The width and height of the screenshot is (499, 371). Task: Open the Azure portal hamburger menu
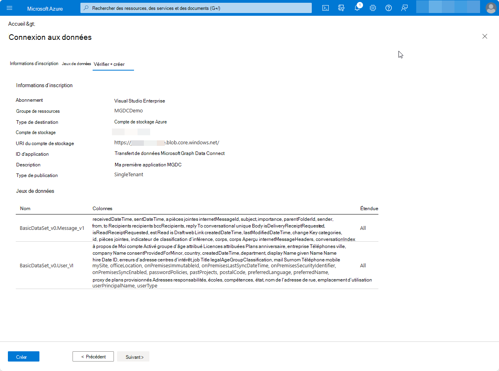tap(10, 8)
